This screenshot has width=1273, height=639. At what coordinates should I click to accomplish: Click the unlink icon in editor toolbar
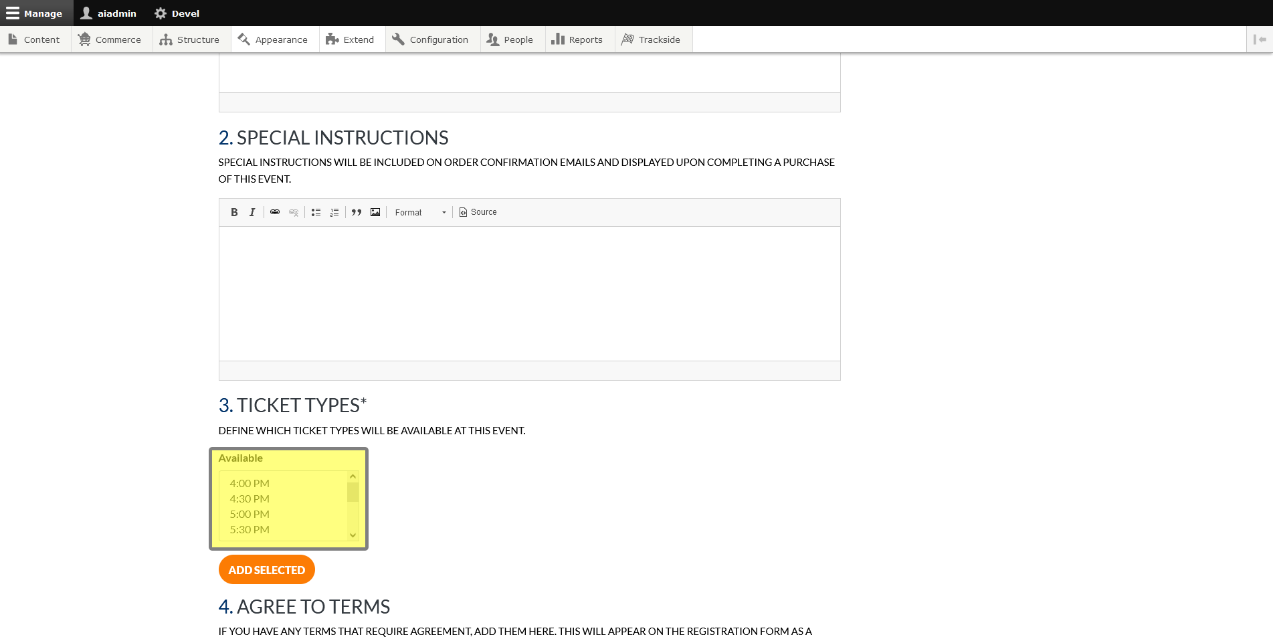coord(294,212)
